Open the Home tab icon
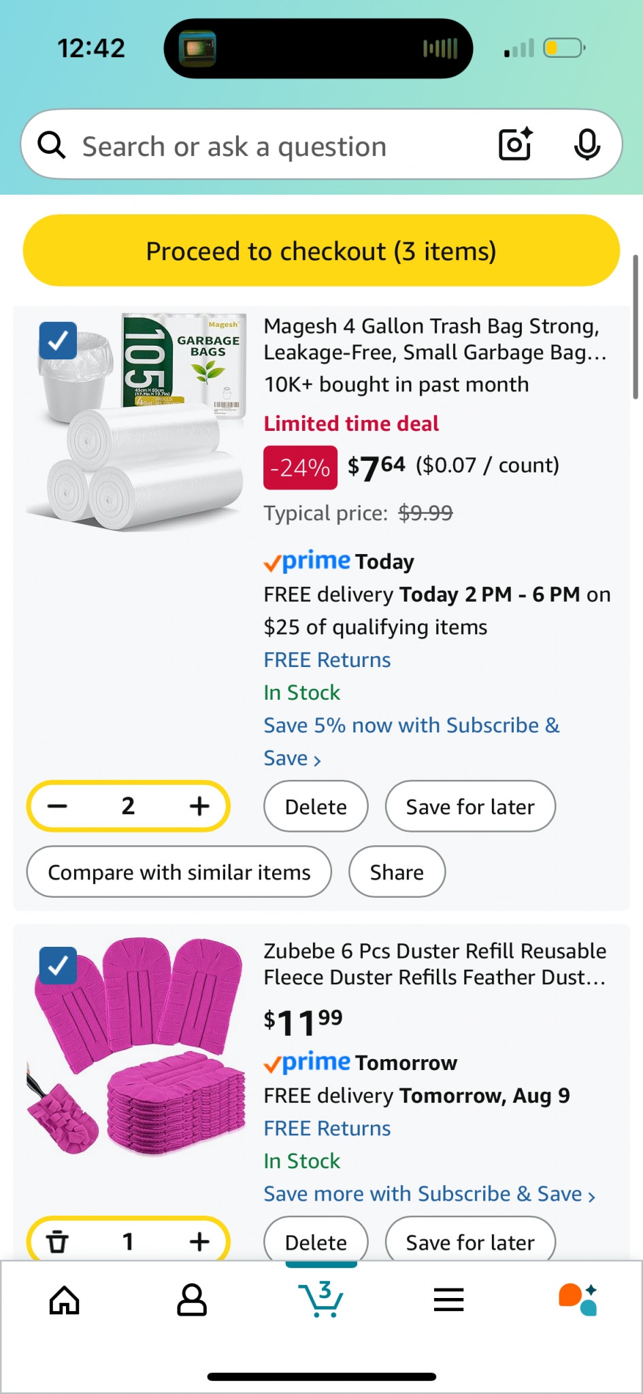The height and width of the screenshot is (1394, 643). [65, 1300]
